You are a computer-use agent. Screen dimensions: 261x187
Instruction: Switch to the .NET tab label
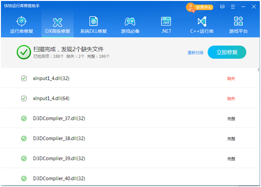166,31
